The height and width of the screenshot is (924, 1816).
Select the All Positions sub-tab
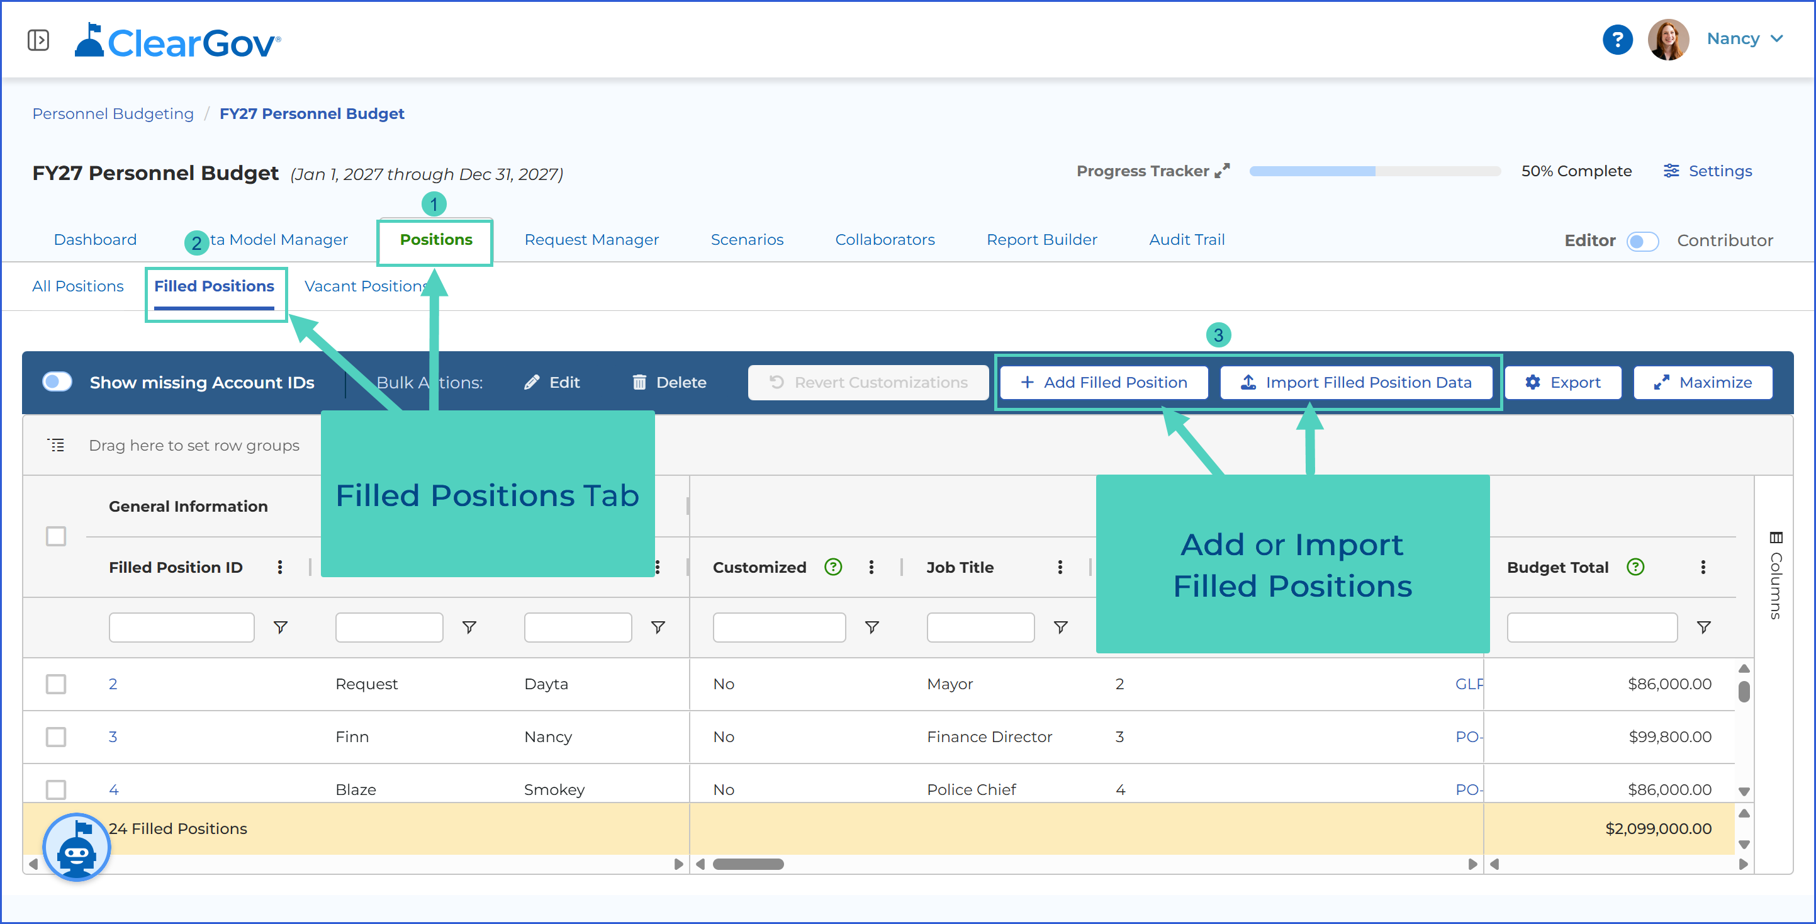[x=77, y=286]
